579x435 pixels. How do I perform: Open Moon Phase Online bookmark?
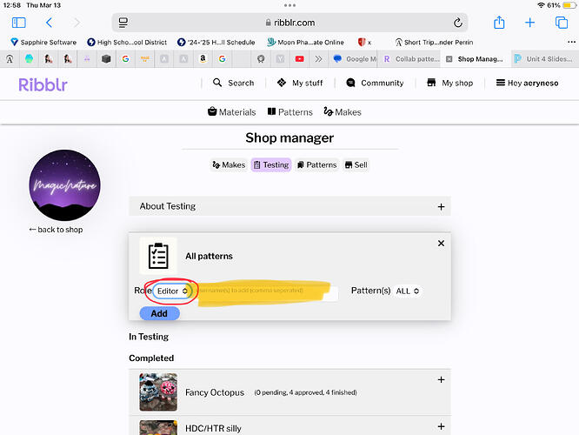[305, 42]
